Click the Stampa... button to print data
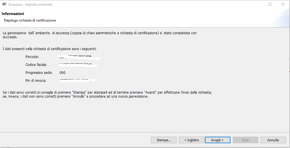Viewport: 290px width, 148px height. point(164,140)
